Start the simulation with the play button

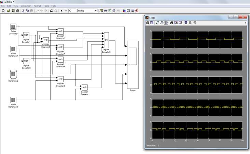point(61,11)
